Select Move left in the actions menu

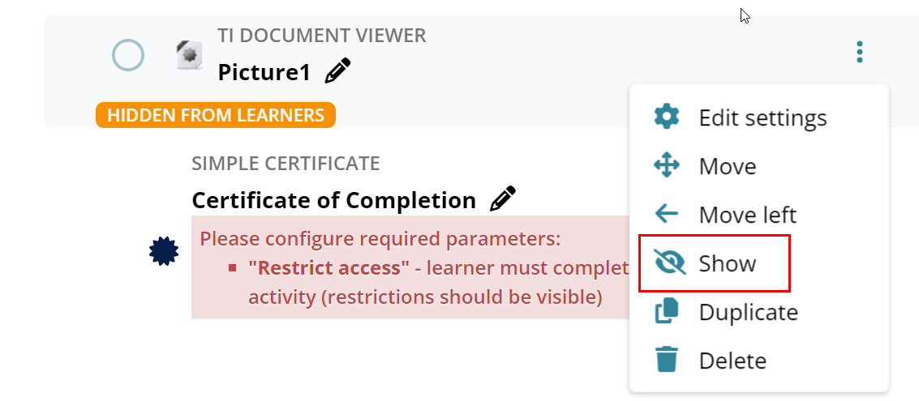747,215
